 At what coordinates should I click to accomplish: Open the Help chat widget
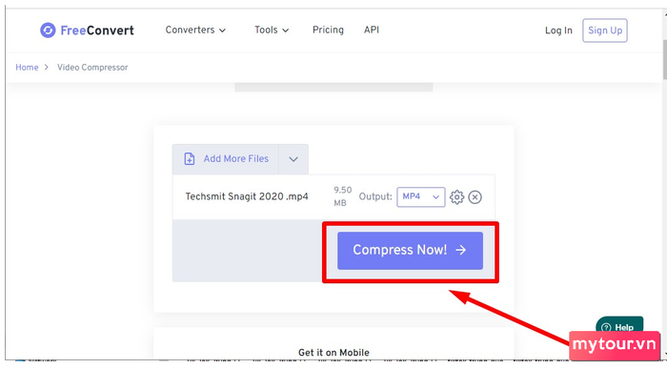tap(619, 326)
